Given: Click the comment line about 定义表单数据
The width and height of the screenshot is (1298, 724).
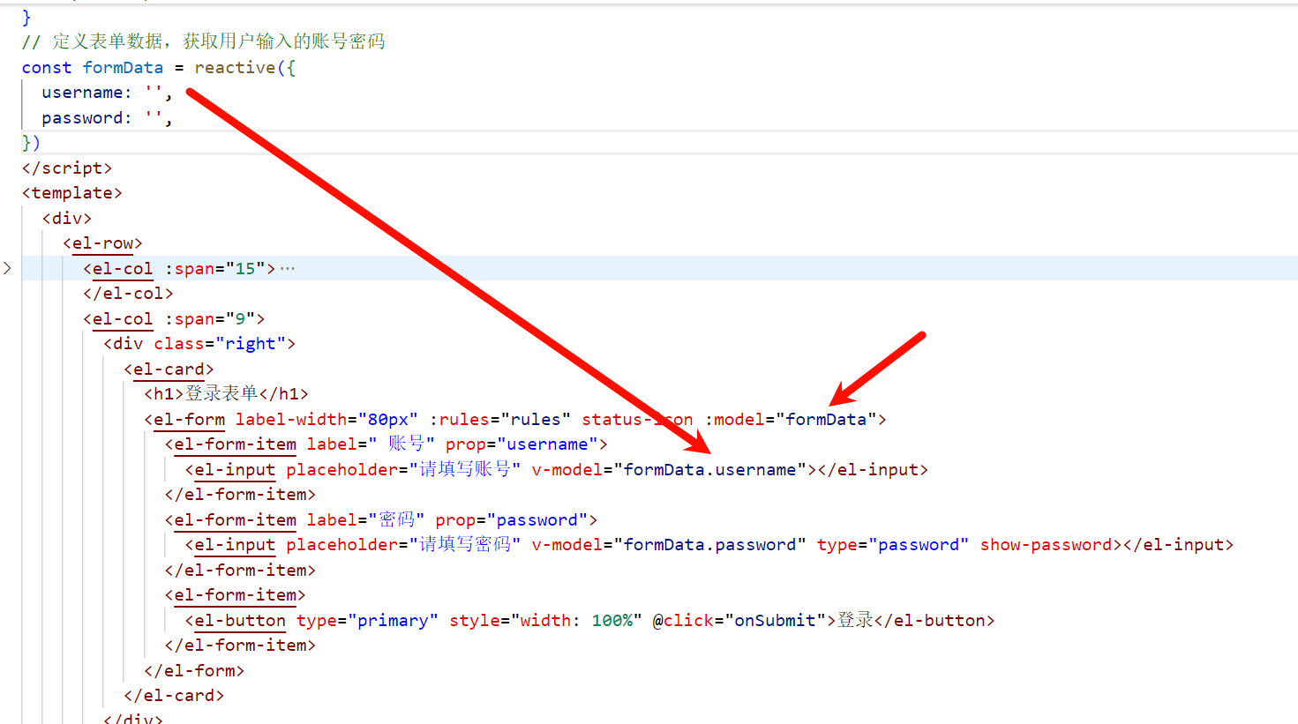Looking at the screenshot, I should click(204, 41).
